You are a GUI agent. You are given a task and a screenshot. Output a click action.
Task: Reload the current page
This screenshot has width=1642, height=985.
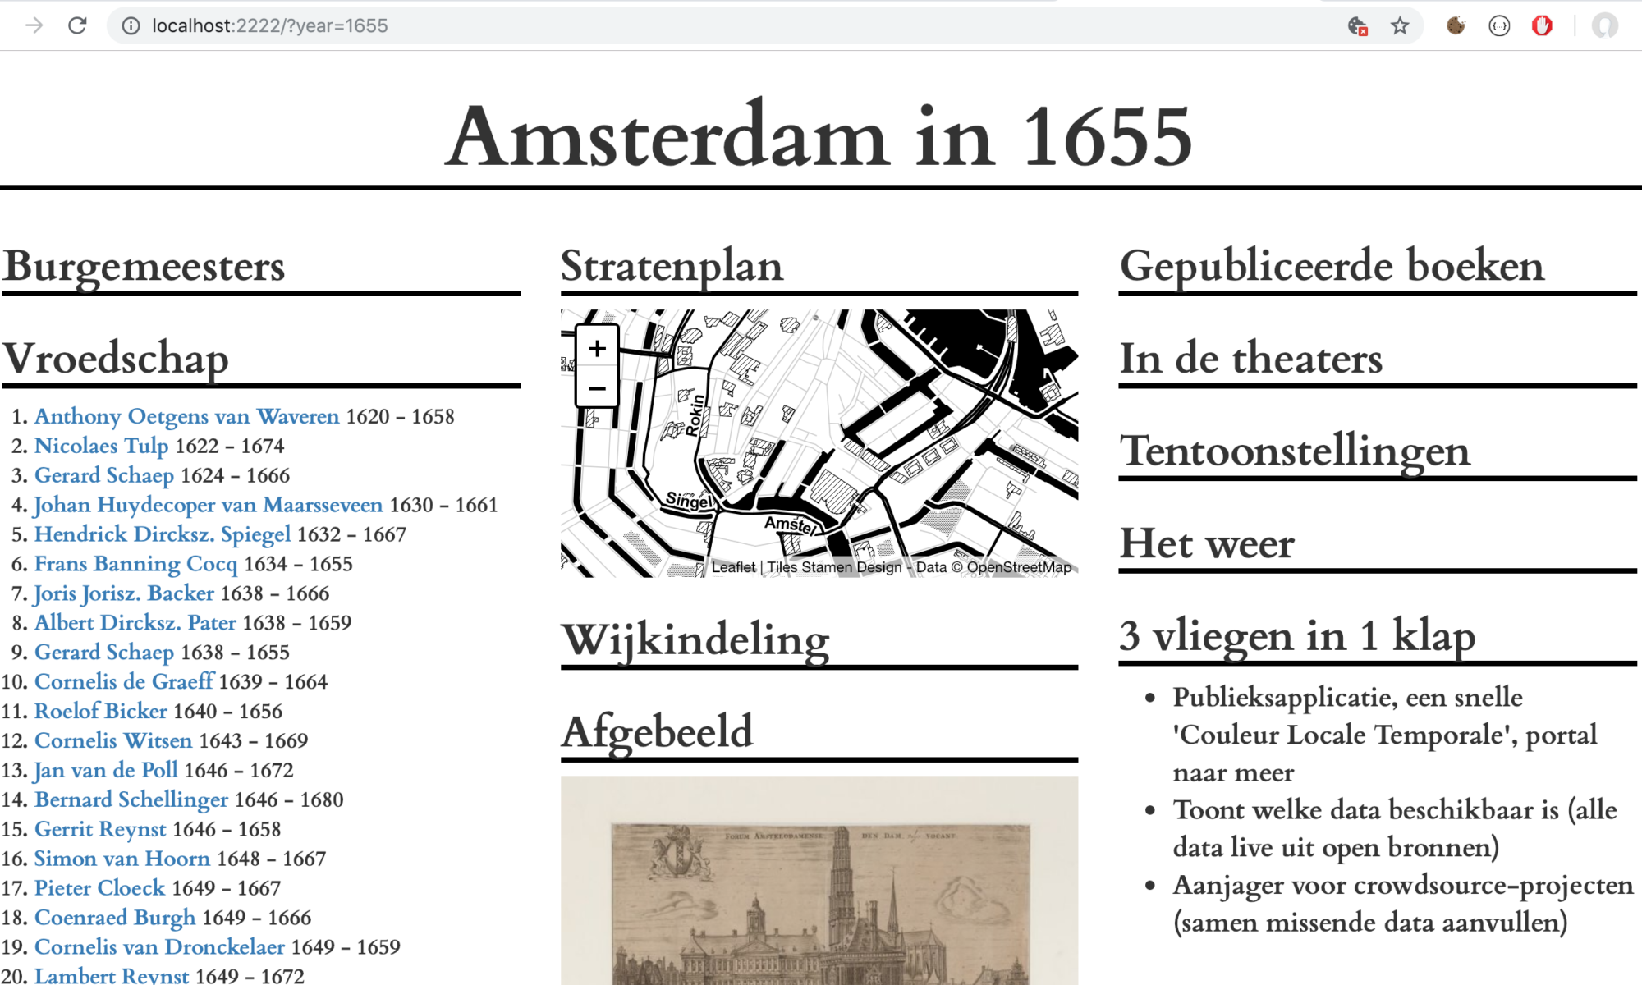[78, 25]
